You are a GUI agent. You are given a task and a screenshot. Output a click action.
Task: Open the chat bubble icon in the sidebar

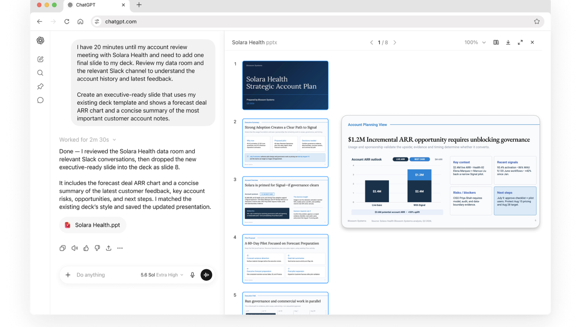click(40, 100)
